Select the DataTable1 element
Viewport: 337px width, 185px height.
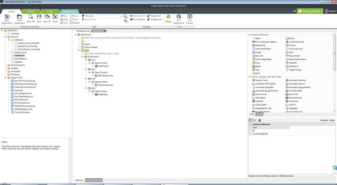tap(103, 66)
